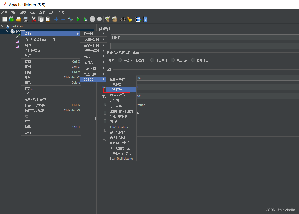Viewport: 299px width, 214px height.
Task: Click the Clear single-broom gear icon
Action: [107, 19]
